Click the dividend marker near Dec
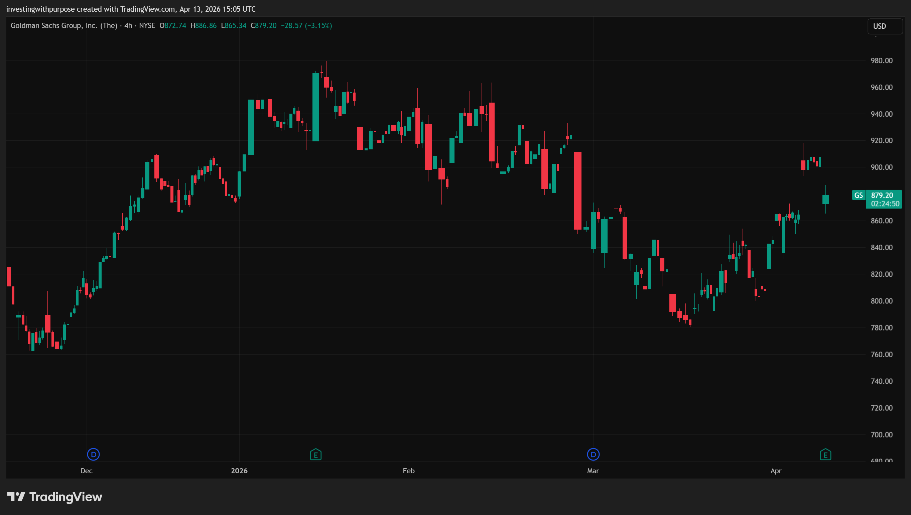Screen dimensions: 911x515 (93, 454)
